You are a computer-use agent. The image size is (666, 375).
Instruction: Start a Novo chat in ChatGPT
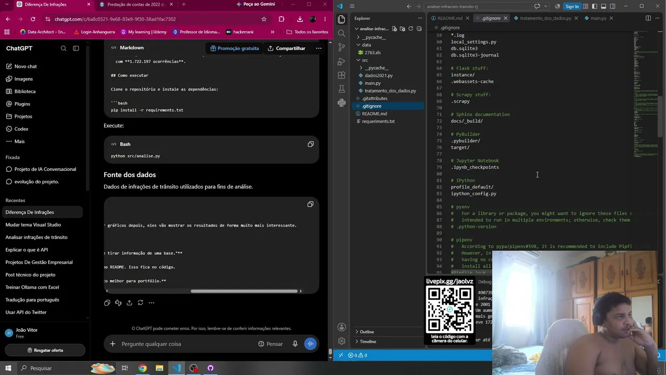click(25, 66)
